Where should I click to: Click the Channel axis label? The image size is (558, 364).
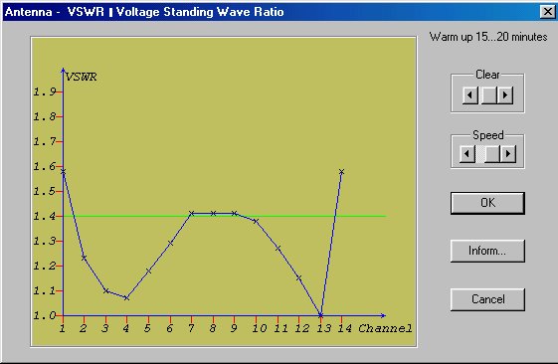click(x=385, y=328)
